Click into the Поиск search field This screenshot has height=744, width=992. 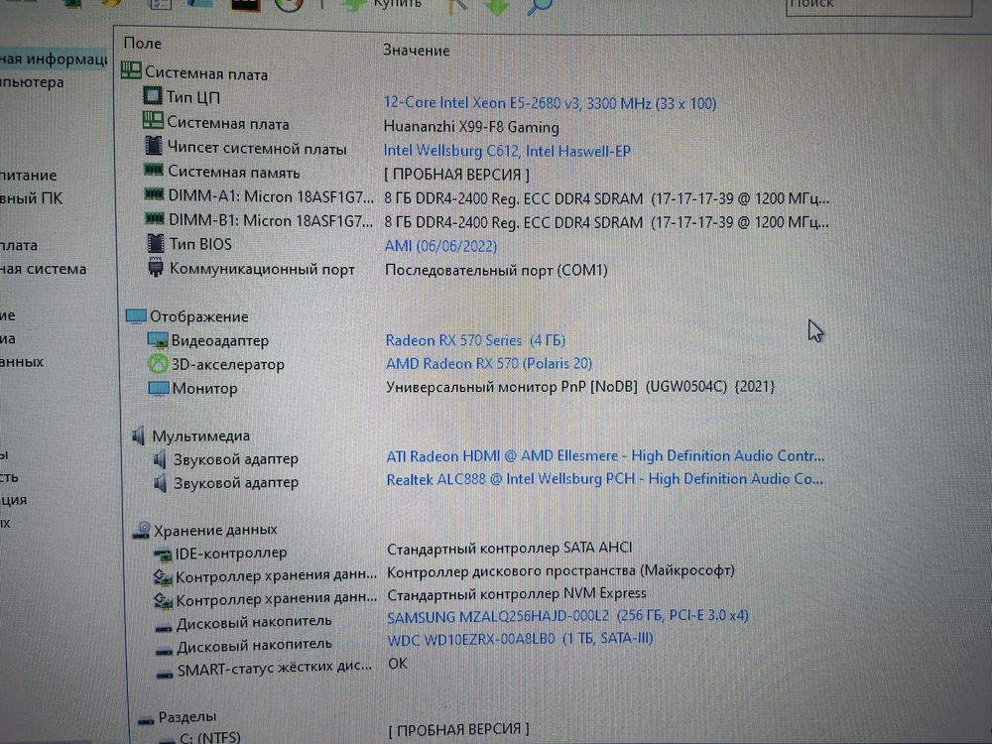(x=878, y=6)
